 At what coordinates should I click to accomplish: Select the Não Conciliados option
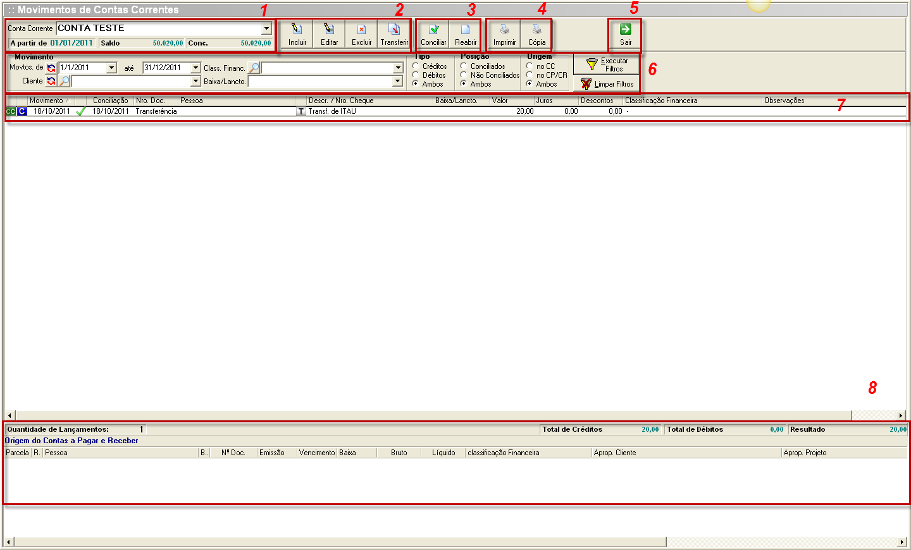point(464,75)
